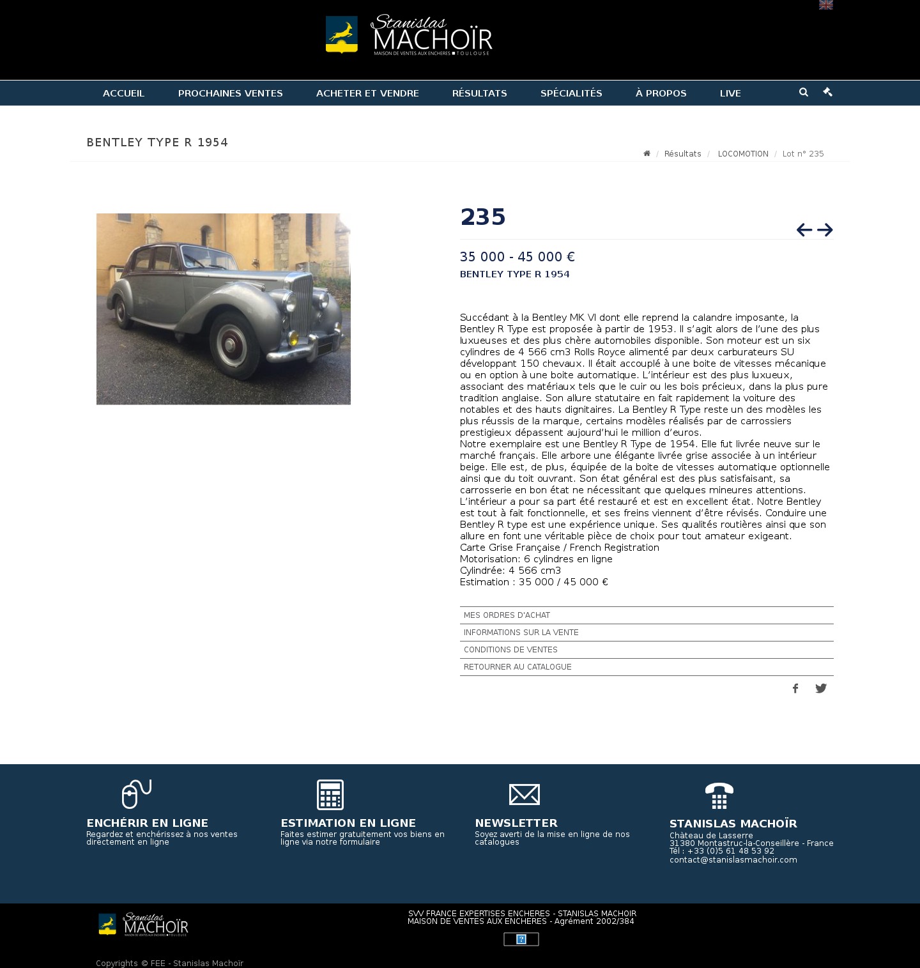Click the mouse icon above Enchérir en ligne
The width and height of the screenshot is (920, 968).
137,794
